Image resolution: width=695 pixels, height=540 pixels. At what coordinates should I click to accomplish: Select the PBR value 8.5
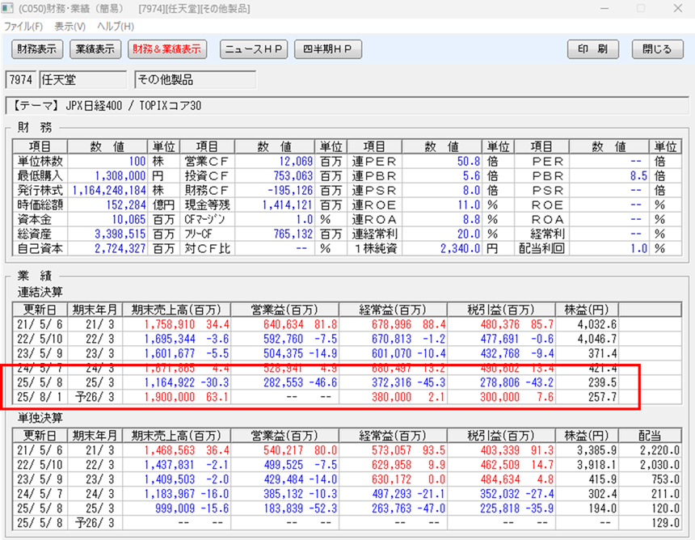pos(638,176)
